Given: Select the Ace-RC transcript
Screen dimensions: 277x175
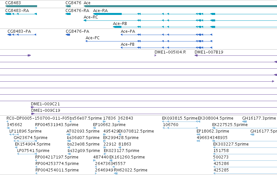Looking at the screenshot, I should 180,20.
